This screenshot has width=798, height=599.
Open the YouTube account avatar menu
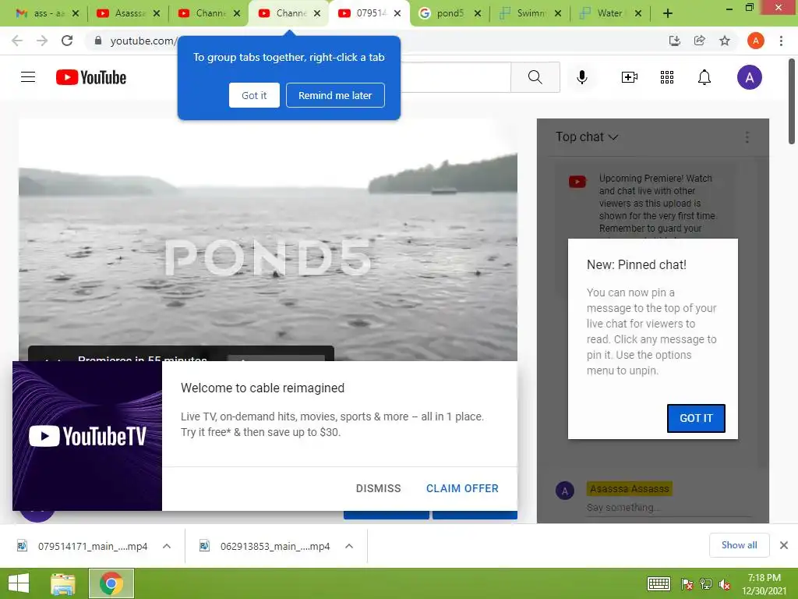[x=749, y=77]
